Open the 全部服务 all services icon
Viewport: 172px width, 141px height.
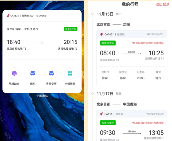(x=70, y=73)
